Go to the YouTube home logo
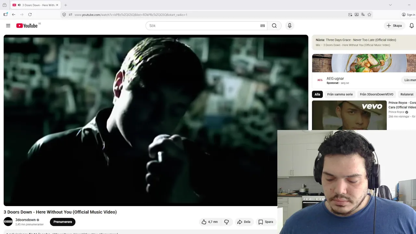Image resolution: width=416 pixels, height=234 pixels. tap(27, 26)
